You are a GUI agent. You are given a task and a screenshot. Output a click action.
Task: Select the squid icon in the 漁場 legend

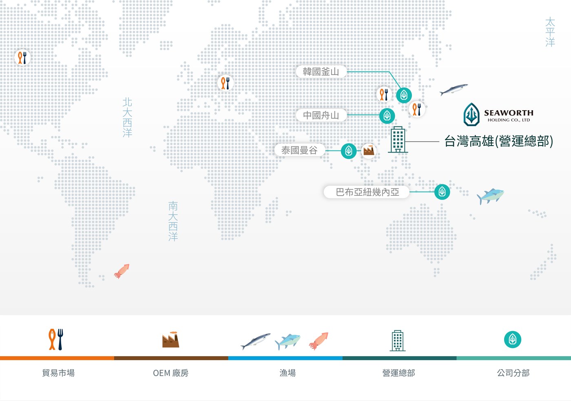319,341
